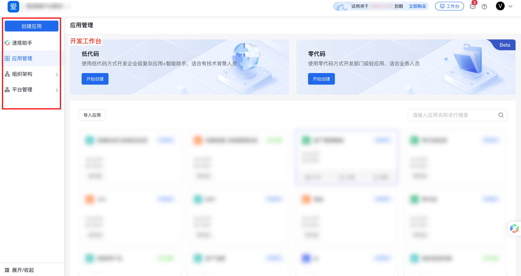The width and height of the screenshot is (521, 276).
Task: Open the floating assistant cube icon
Action: click(514, 228)
